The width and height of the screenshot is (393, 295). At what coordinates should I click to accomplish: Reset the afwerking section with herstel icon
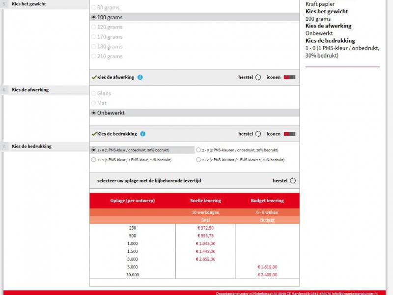coord(258,77)
